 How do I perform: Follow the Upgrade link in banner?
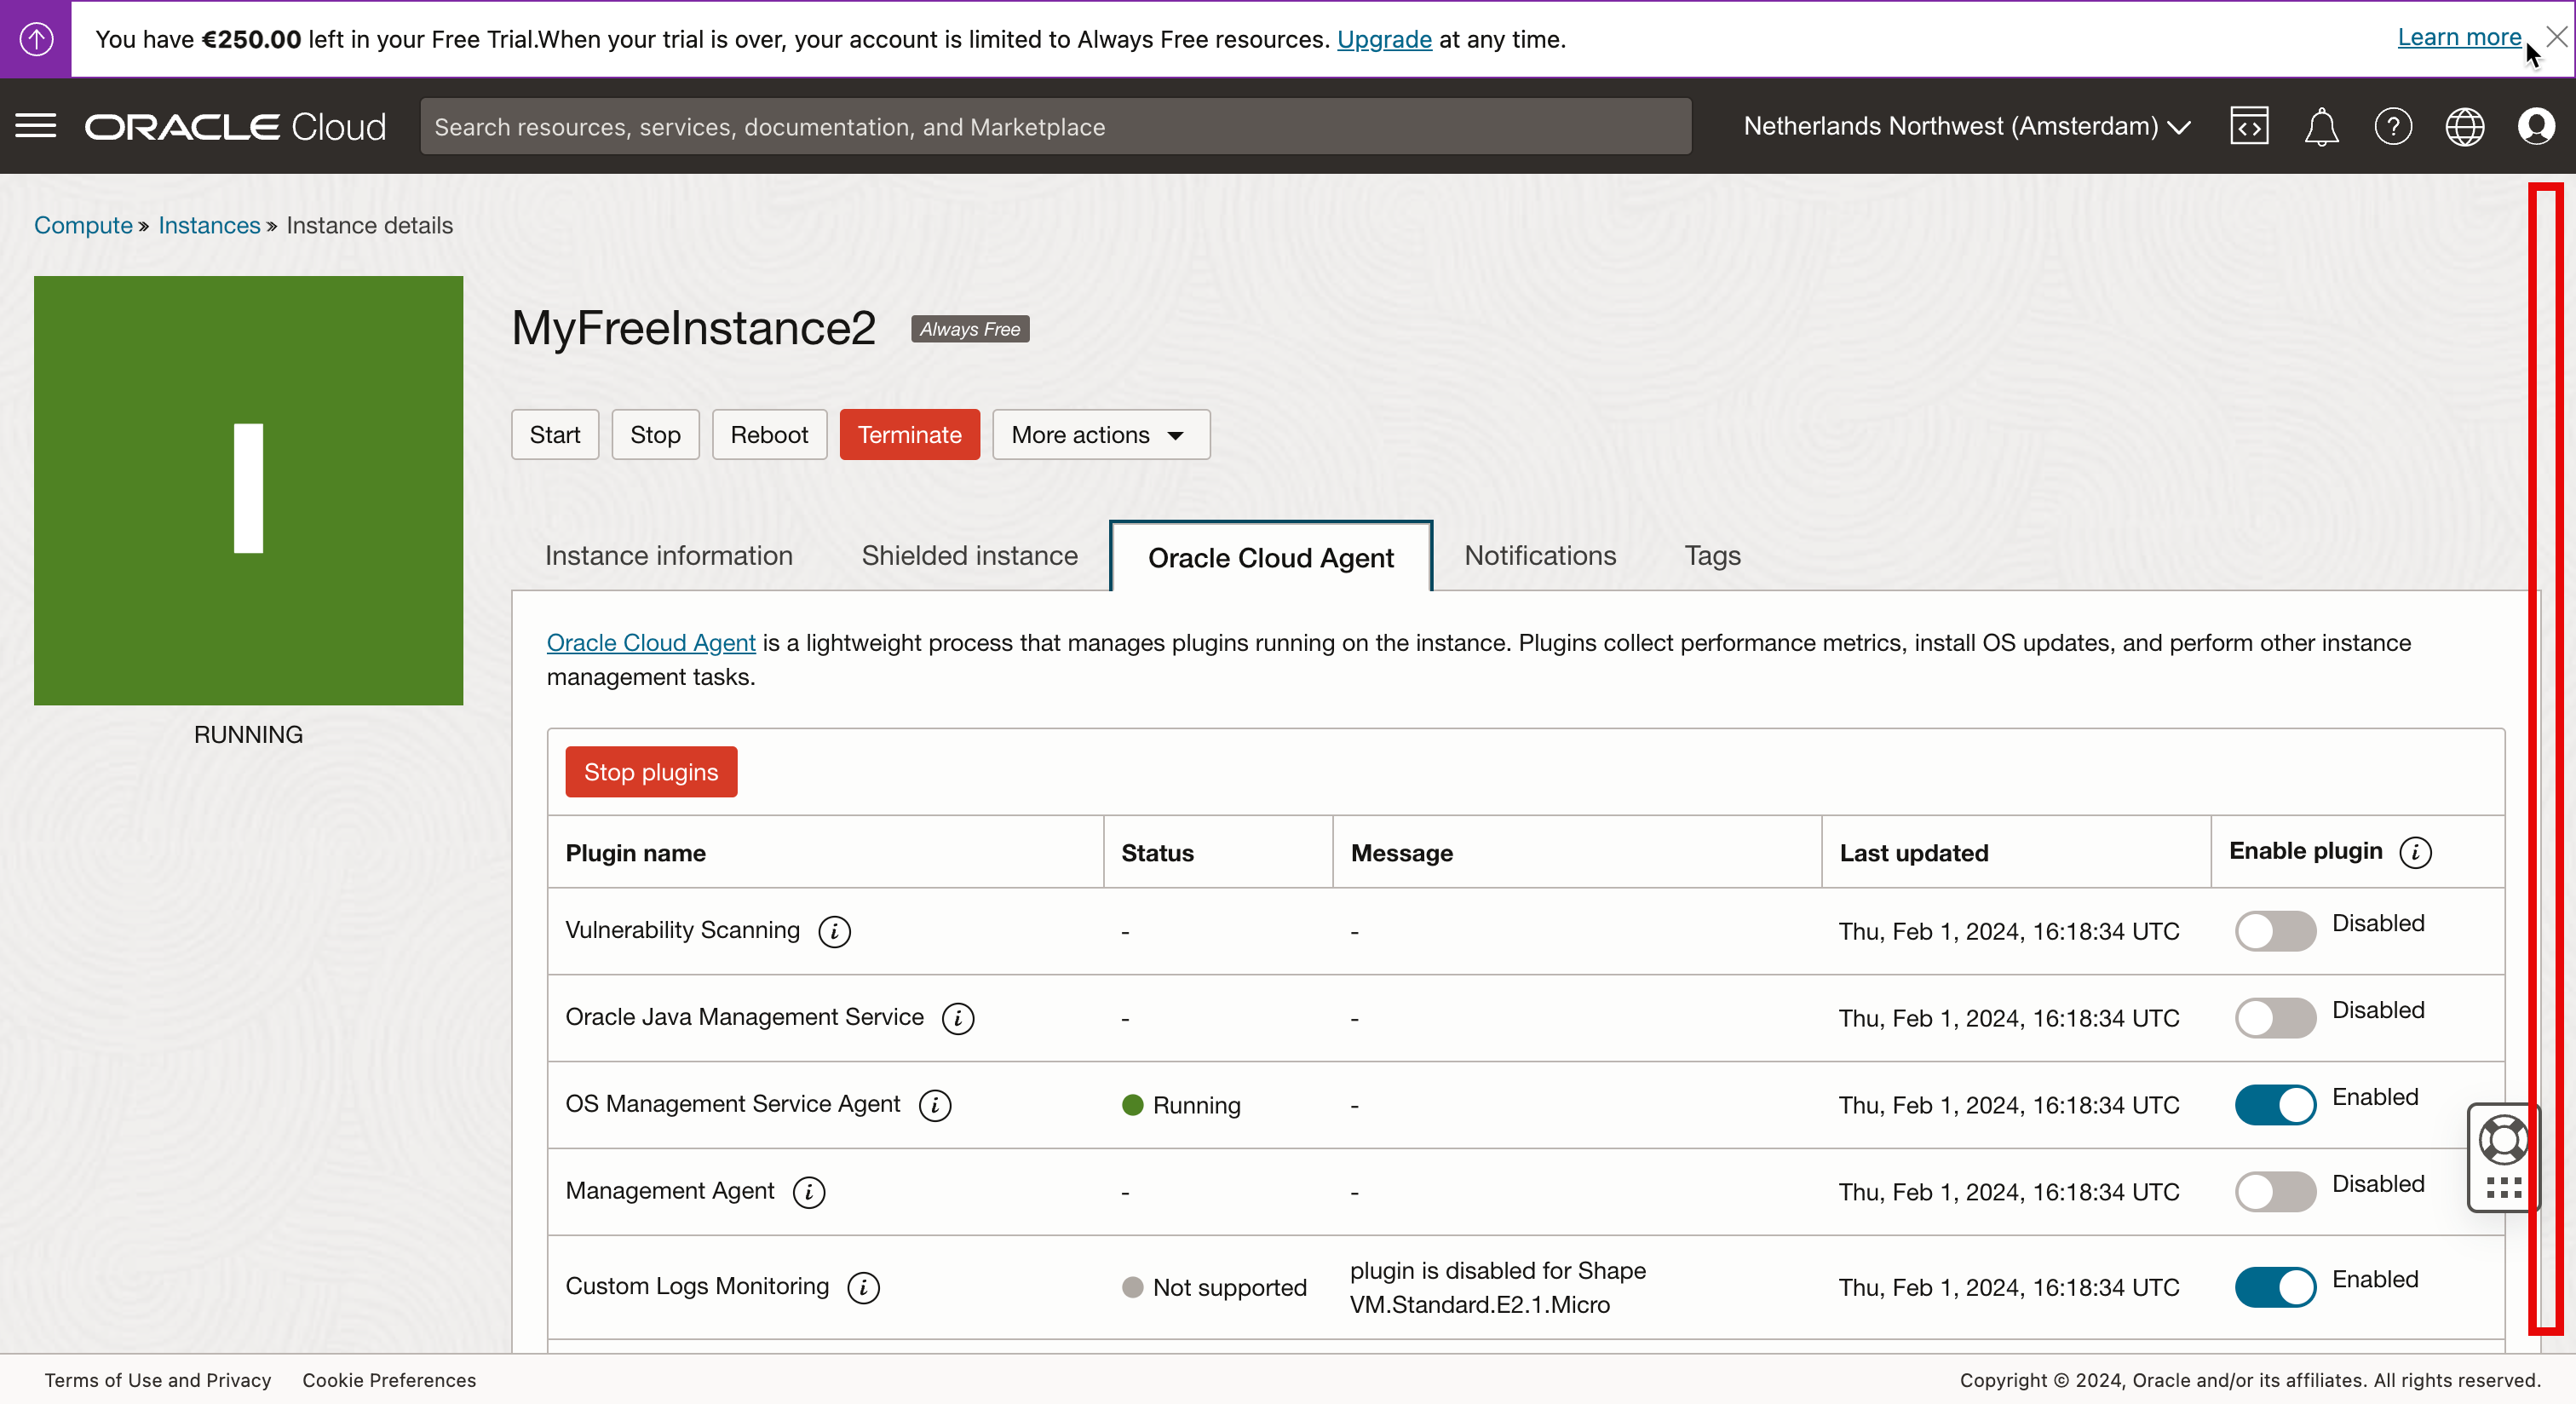(1383, 40)
